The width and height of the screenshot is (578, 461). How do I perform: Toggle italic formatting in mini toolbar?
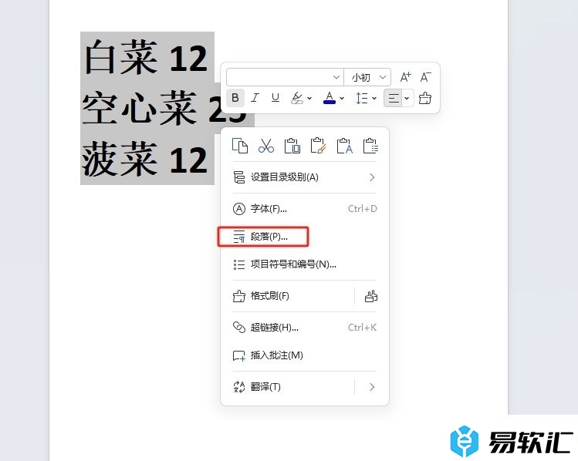coord(255,98)
